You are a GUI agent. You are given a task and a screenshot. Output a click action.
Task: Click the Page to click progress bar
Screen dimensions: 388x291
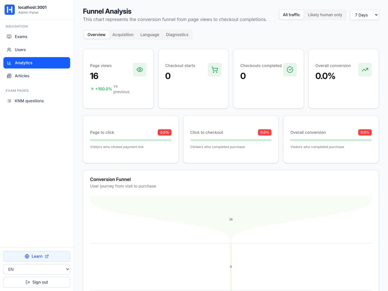(x=131, y=140)
